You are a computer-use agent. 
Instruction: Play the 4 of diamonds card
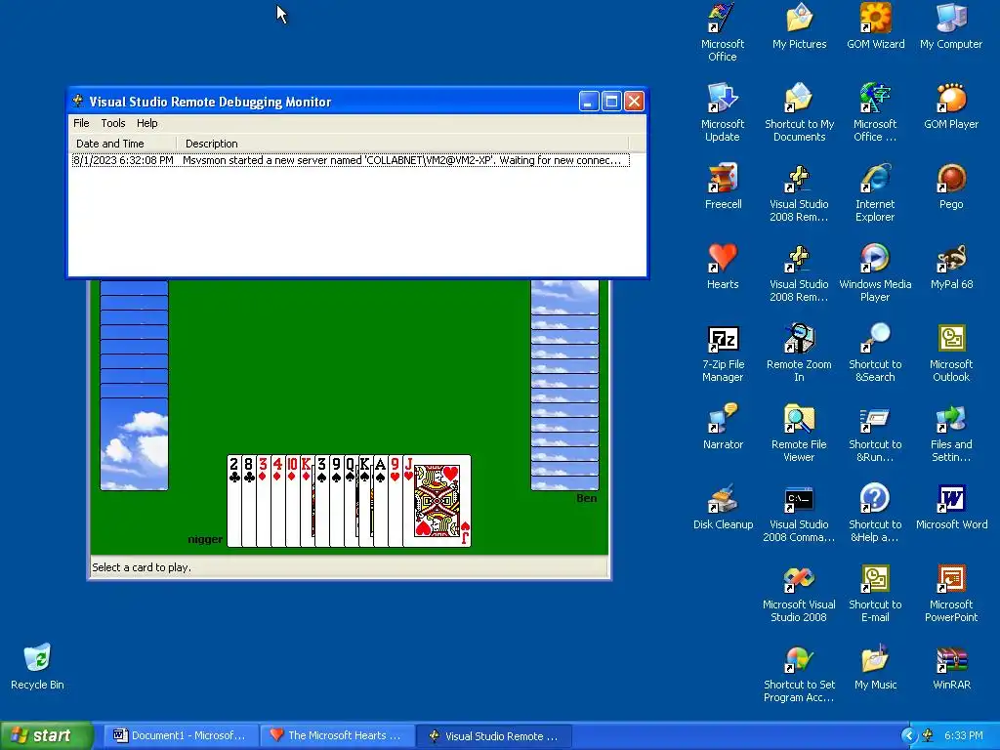278,501
